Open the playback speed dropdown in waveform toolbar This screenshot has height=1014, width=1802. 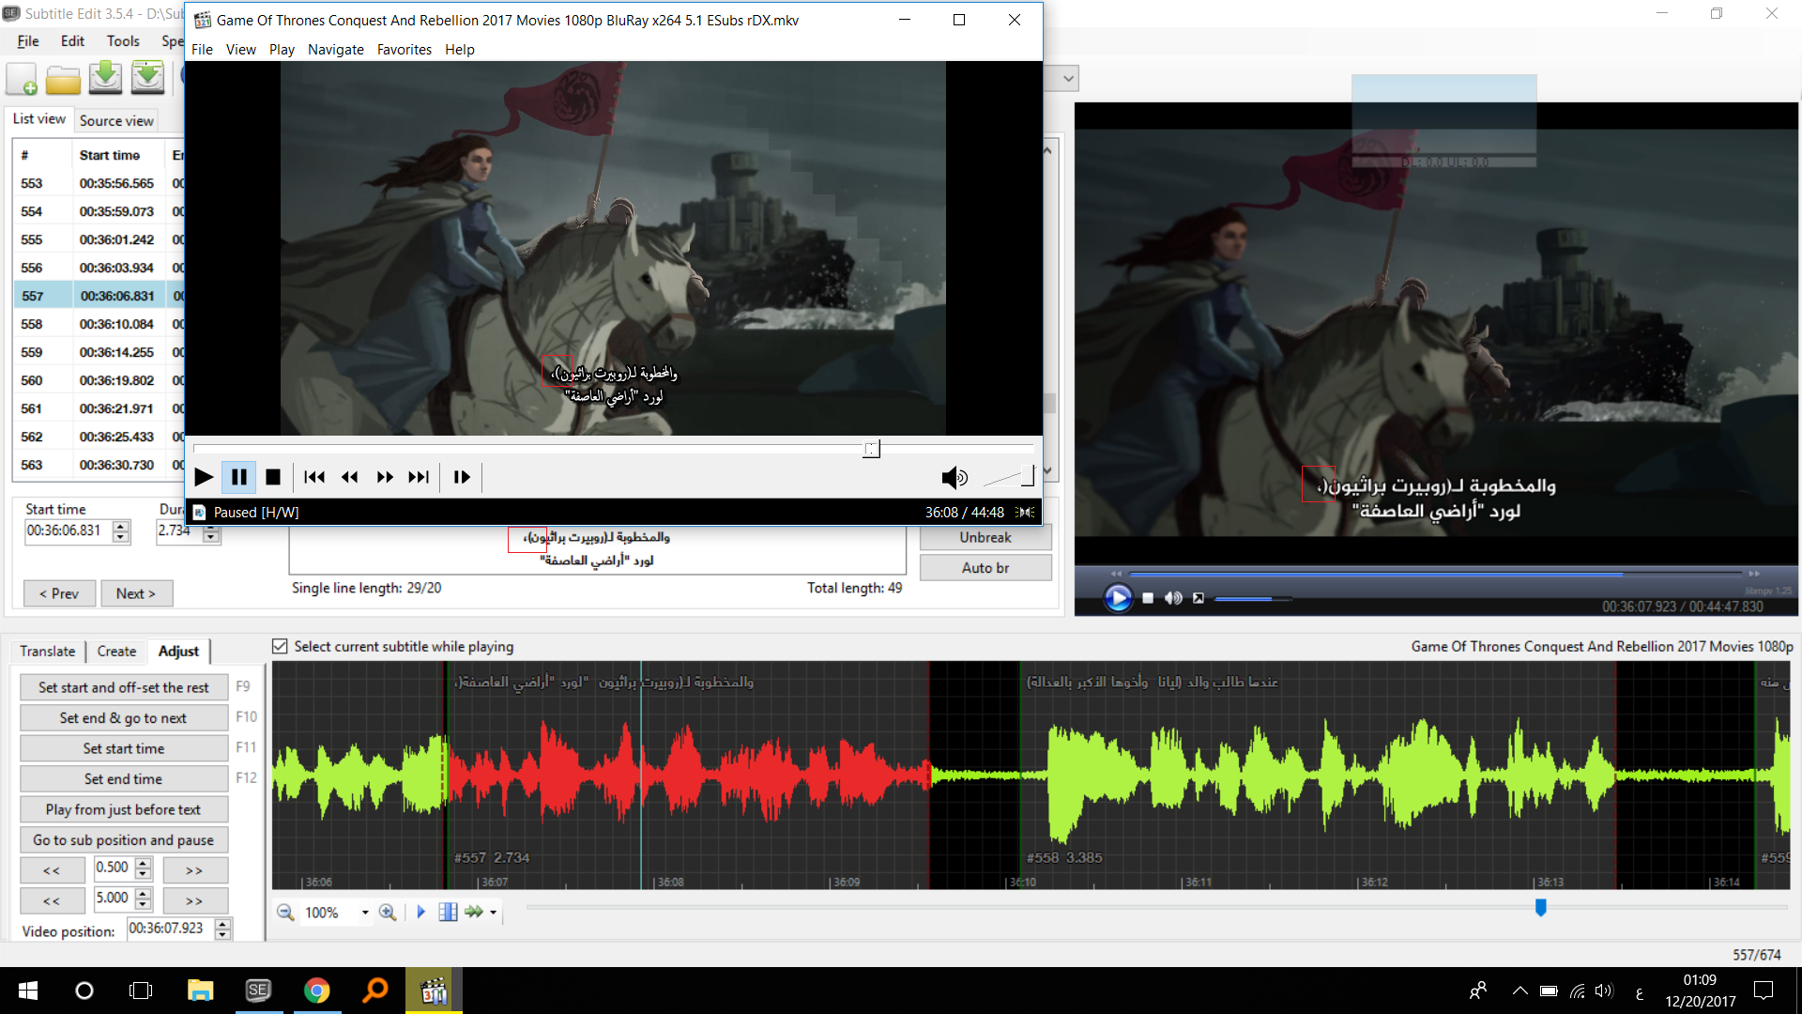point(495,912)
